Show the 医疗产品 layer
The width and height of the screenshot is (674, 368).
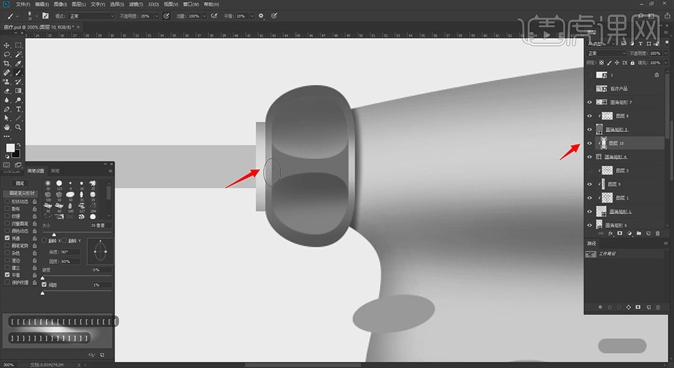[x=590, y=88]
